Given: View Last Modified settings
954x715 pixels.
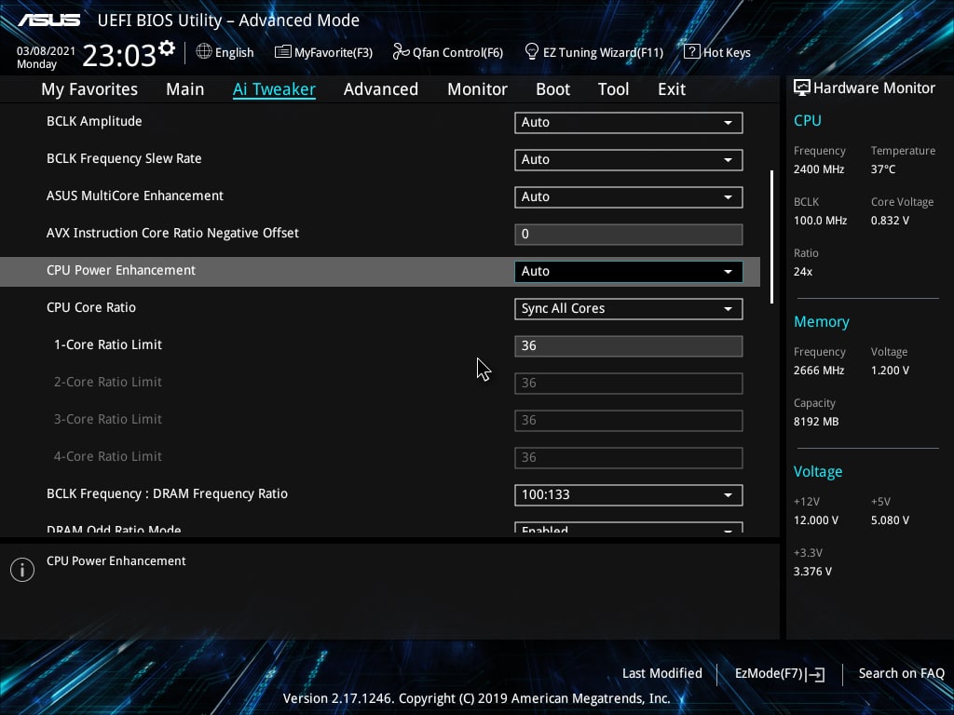Looking at the screenshot, I should click(x=662, y=674).
